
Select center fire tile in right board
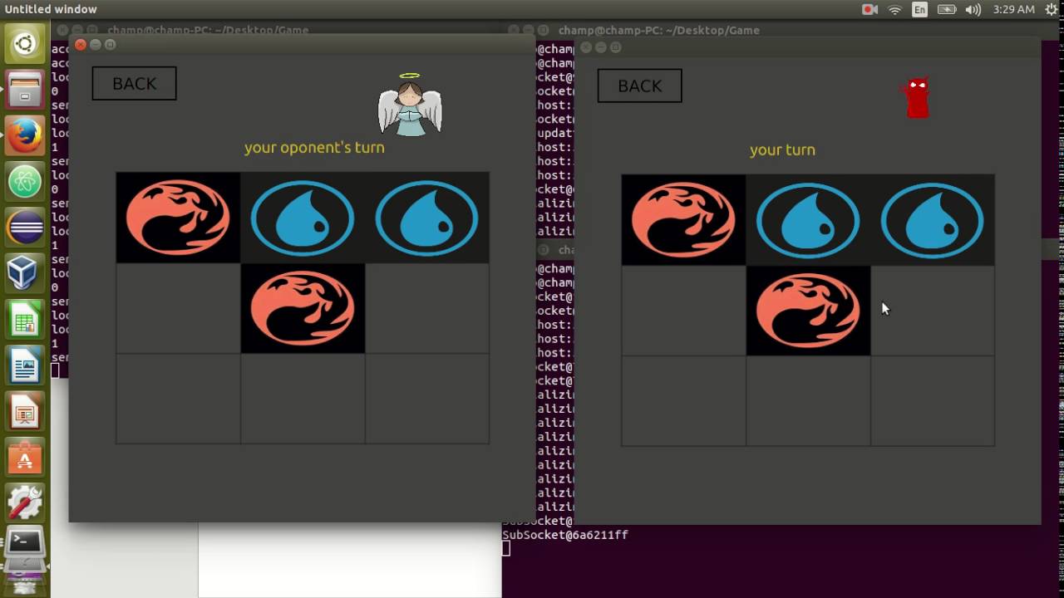click(x=808, y=311)
